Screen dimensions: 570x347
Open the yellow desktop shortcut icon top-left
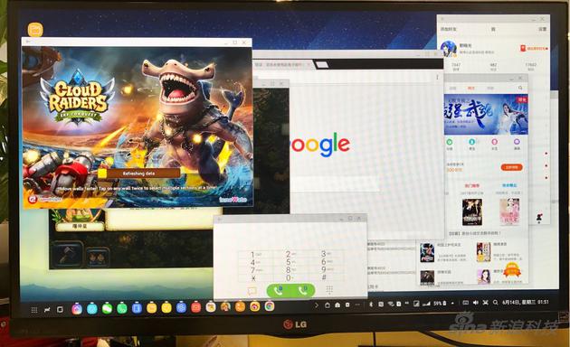pyautogui.click(x=35, y=30)
